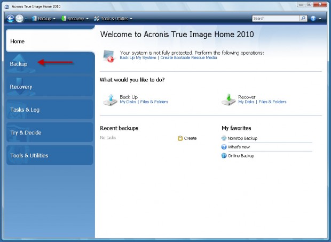Click the Recover disk icon
This screenshot has height=242, width=331.
click(228, 99)
